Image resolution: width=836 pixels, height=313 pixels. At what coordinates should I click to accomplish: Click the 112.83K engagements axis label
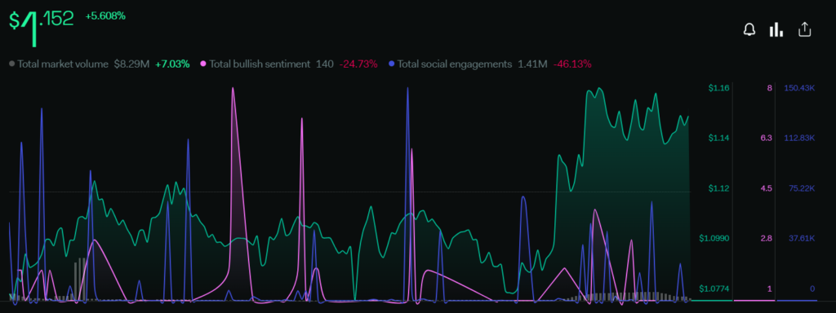pos(800,138)
